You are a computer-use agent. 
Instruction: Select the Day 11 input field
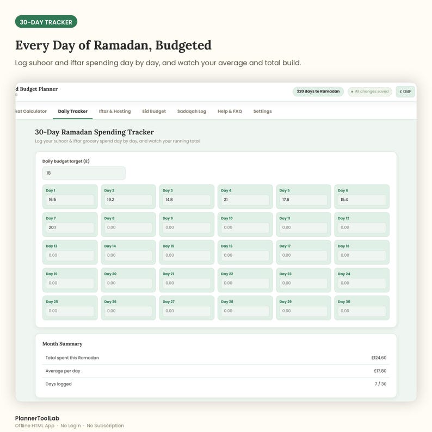click(x=304, y=227)
